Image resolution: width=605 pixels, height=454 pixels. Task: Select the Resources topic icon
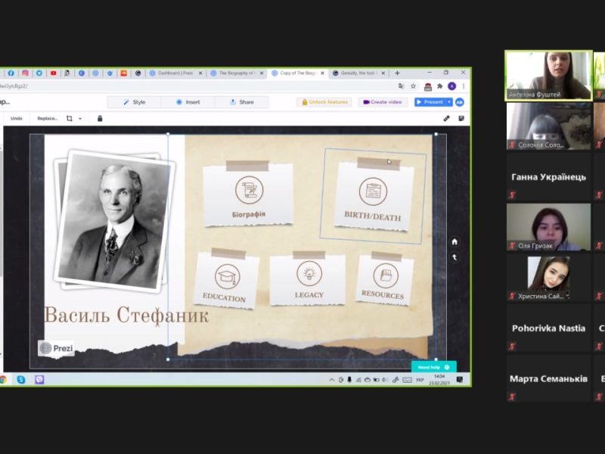point(385,274)
